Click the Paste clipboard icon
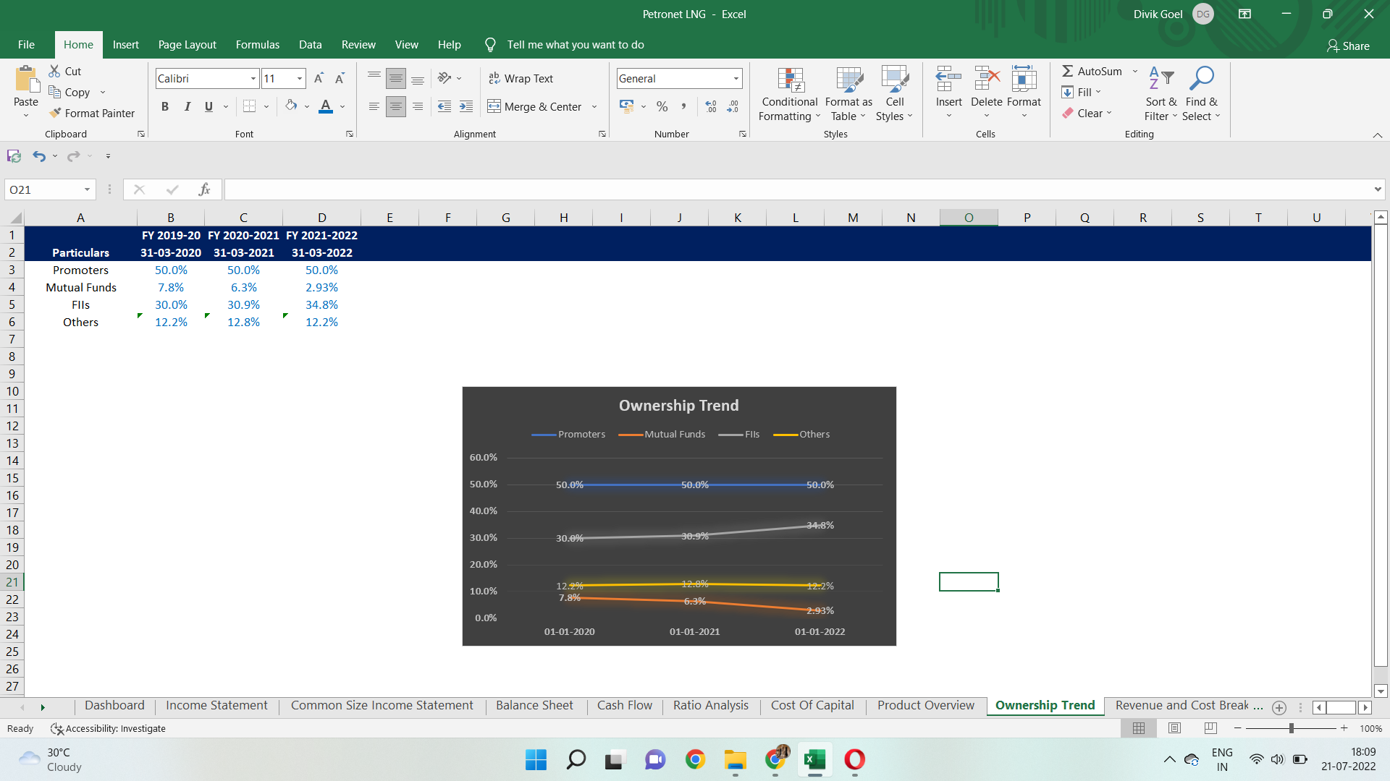This screenshot has height=781, width=1390. [x=26, y=80]
